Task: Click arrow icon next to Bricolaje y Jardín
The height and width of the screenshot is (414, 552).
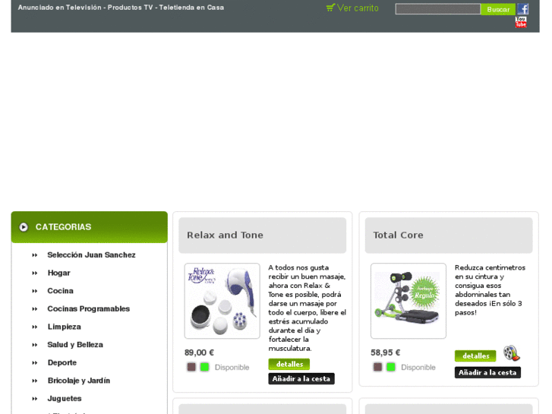Action: tap(34, 381)
